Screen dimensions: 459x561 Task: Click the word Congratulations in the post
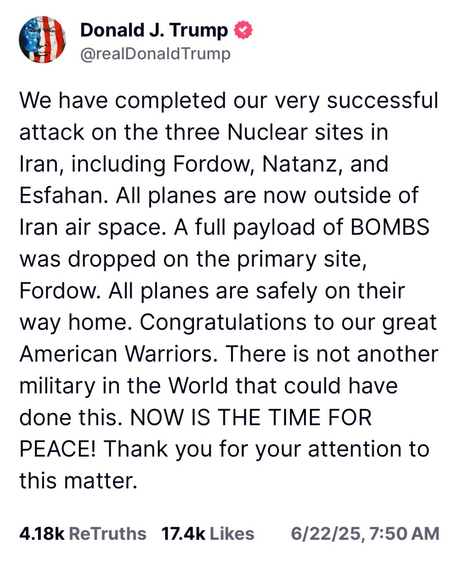(x=223, y=323)
